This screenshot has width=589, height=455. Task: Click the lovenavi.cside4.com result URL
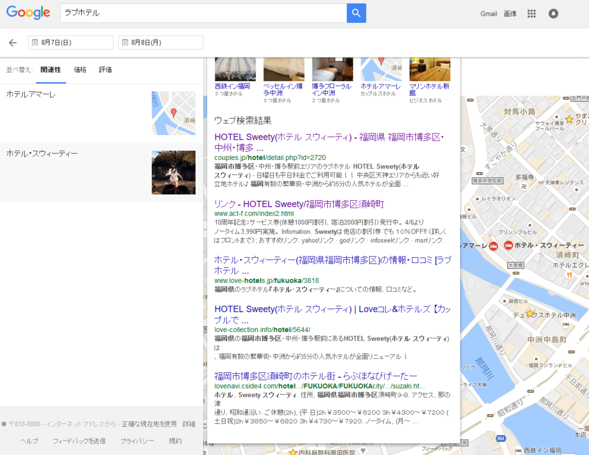click(x=320, y=386)
